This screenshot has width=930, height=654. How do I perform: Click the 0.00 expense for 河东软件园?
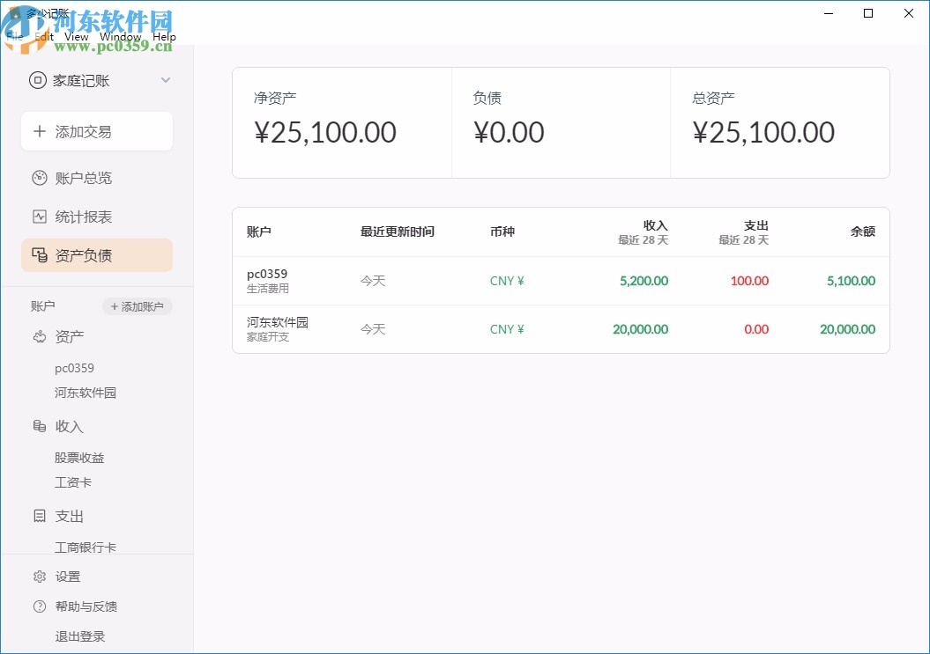(756, 329)
